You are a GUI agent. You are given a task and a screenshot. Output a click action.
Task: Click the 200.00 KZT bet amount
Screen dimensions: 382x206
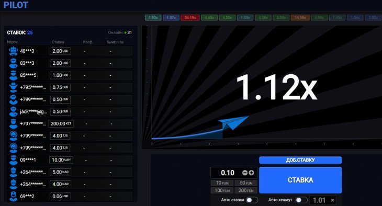point(61,124)
